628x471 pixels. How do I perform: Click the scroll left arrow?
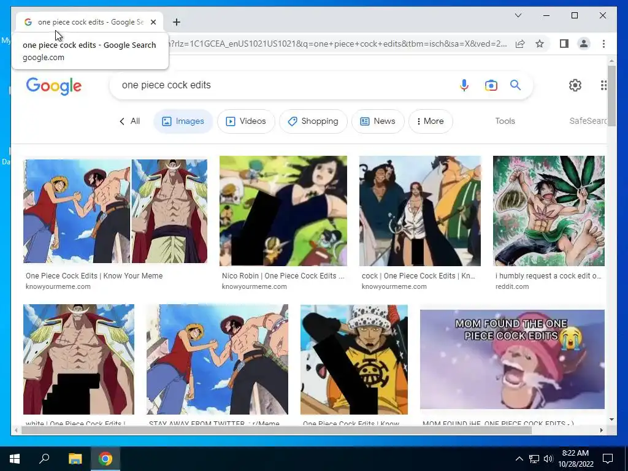(16, 430)
